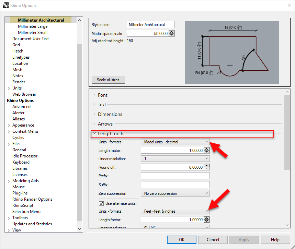Image resolution: width=295 pixels, height=249 pixels.
Task: Expand the Context Menu tree node
Action: tap(9, 132)
